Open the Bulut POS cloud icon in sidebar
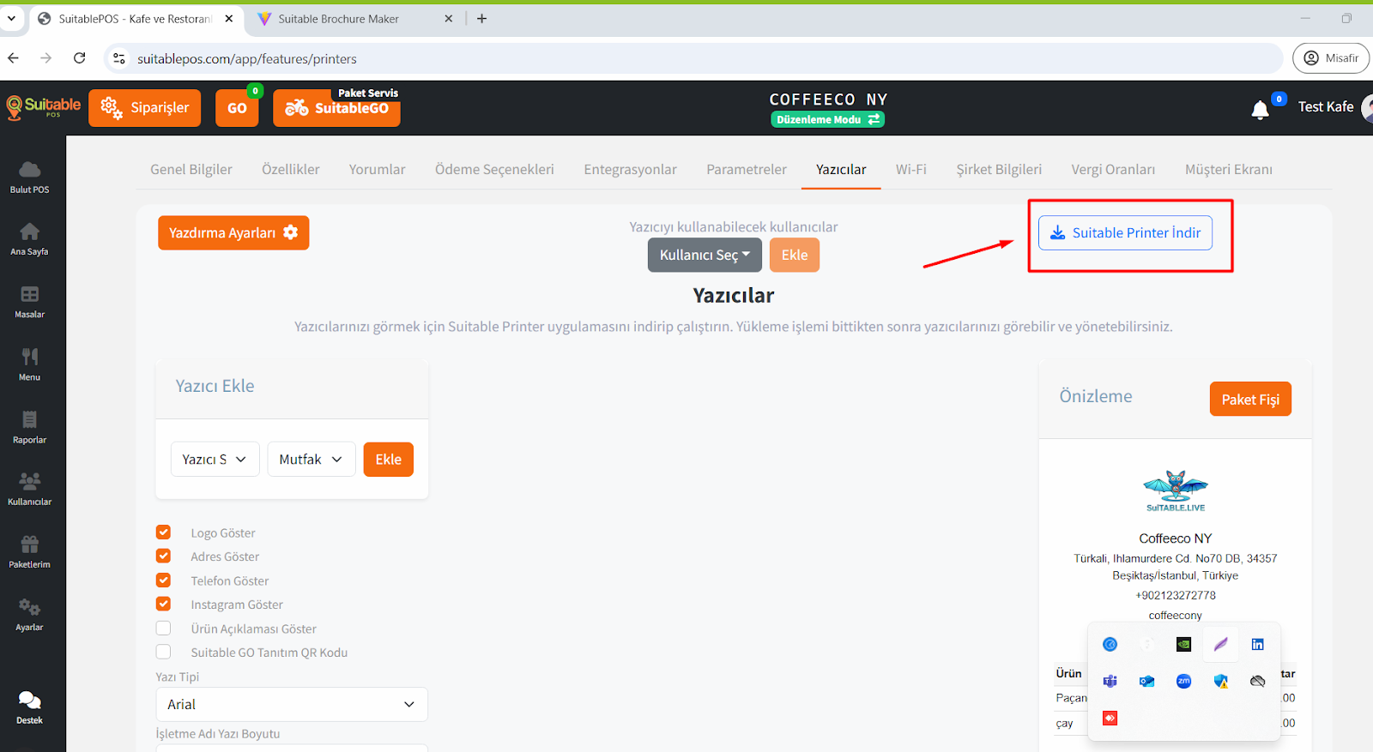Screen dimensions: 1373x752 click(x=29, y=169)
